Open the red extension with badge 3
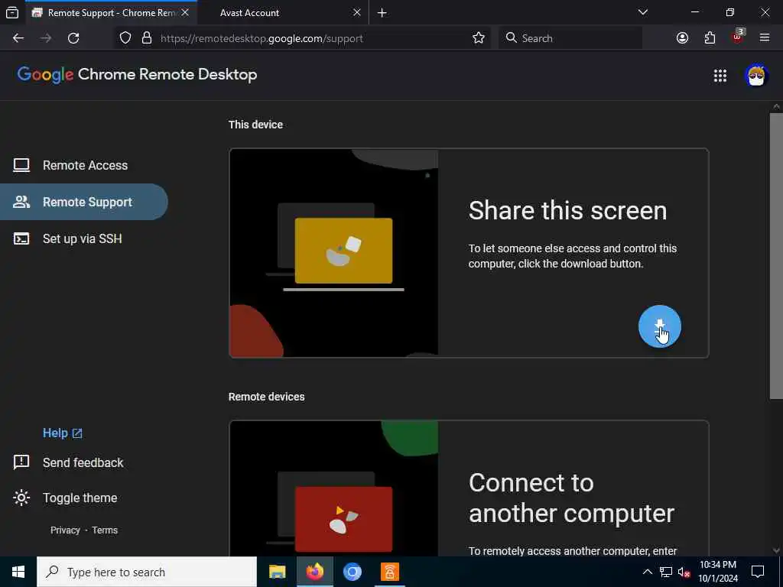The height and width of the screenshot is (587, 783). (x=737, y=37)
